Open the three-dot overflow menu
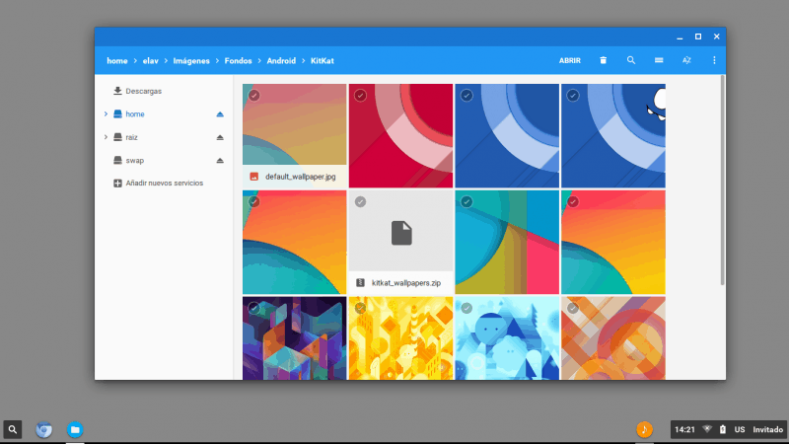Viewport: 789px width, 444px height. [x=714, y=60]
